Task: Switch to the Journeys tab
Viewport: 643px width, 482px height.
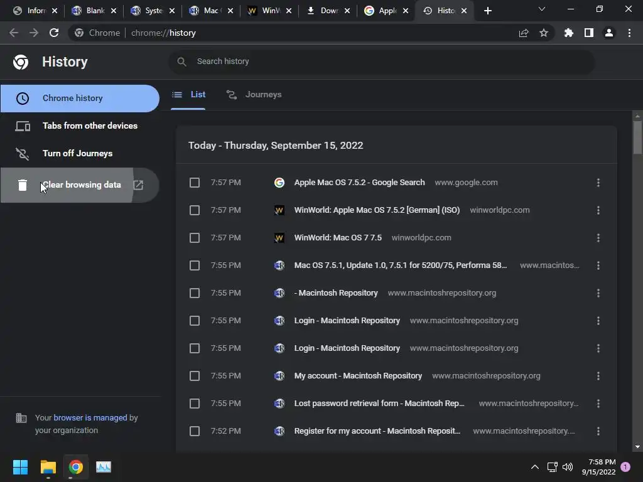Action: [254, 95]
